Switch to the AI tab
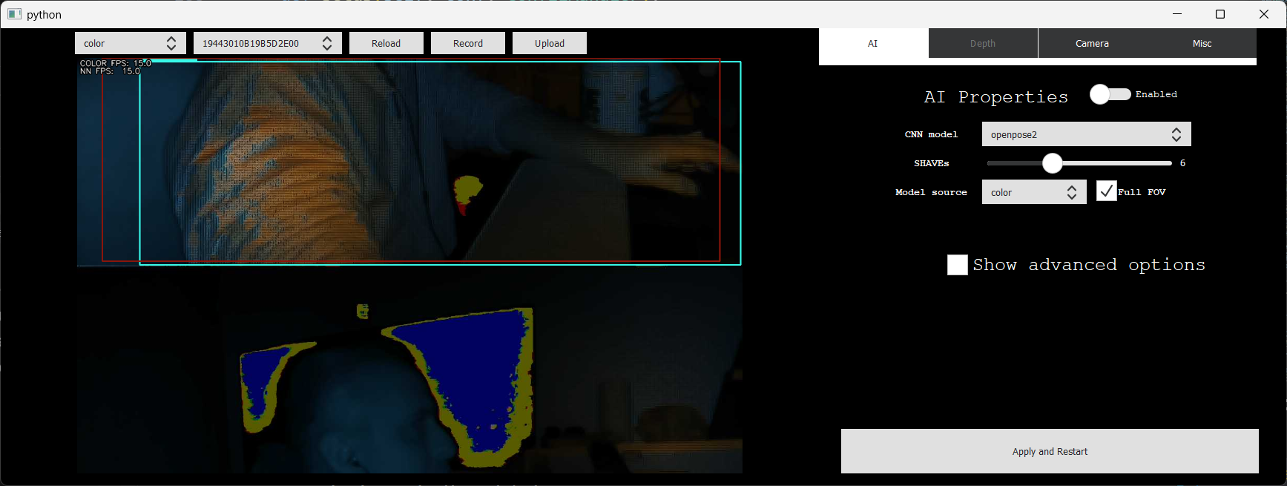 pyautogui.click(x=873, y=44)
